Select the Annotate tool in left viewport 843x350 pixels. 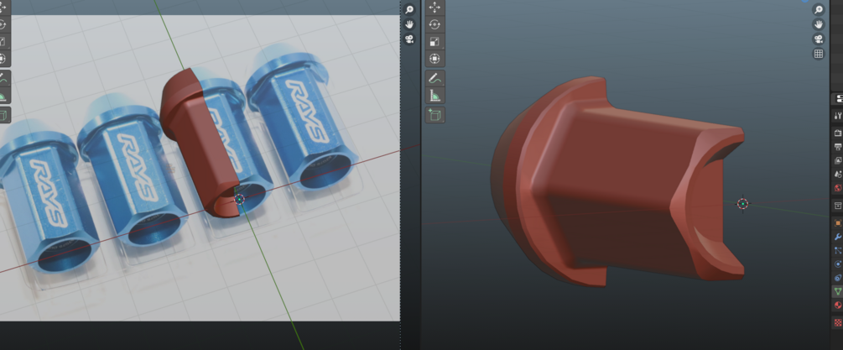pos(3,79)
